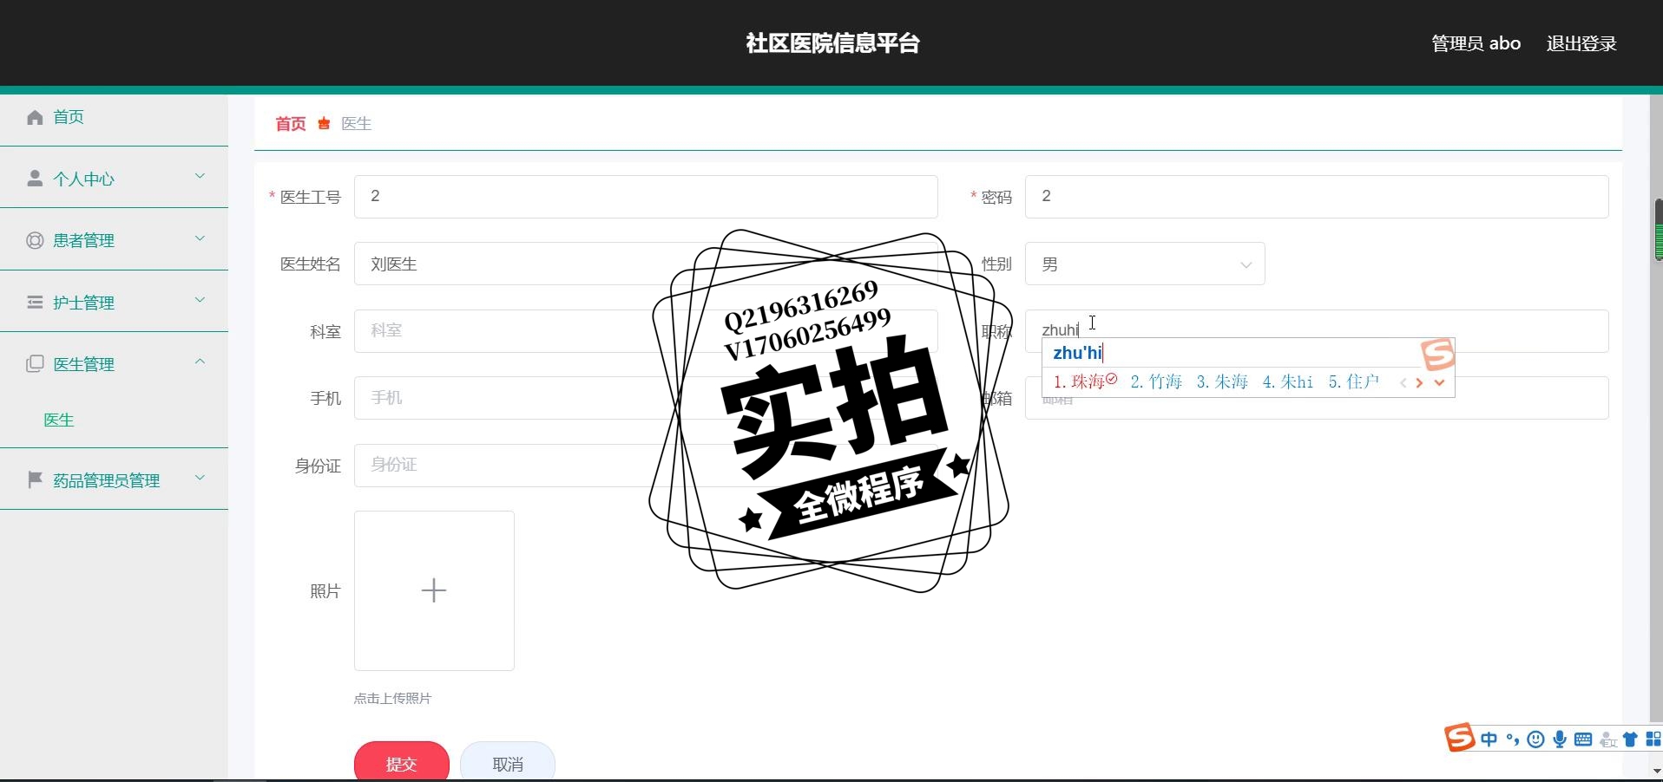Select candidate 4 朱hi
This screenshot has height=782, width=1663.
click(1288, 381)
